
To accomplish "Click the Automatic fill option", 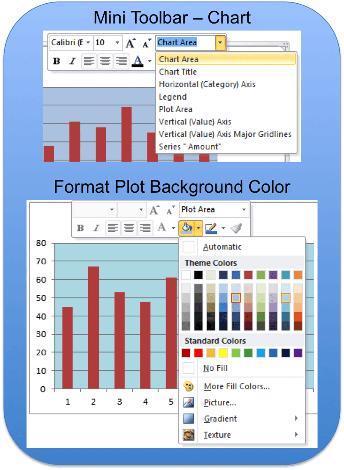I will pyautogui.click(x=222, y=247).
